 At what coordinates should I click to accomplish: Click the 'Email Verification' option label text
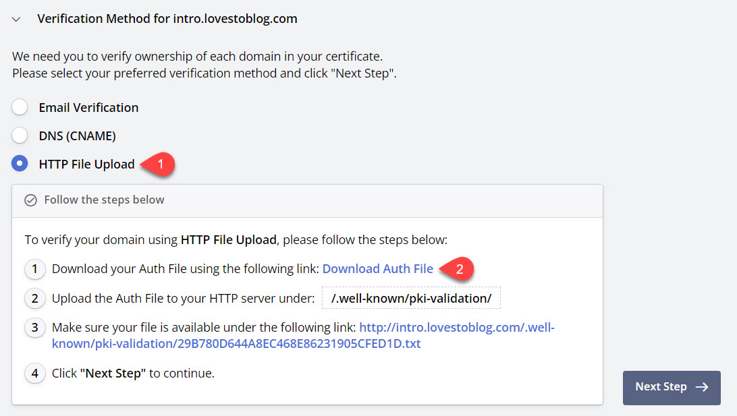pos(88,107)
